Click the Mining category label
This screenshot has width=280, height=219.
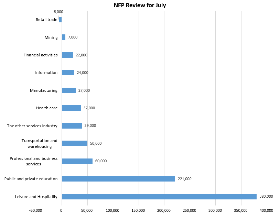click(51, 37)
